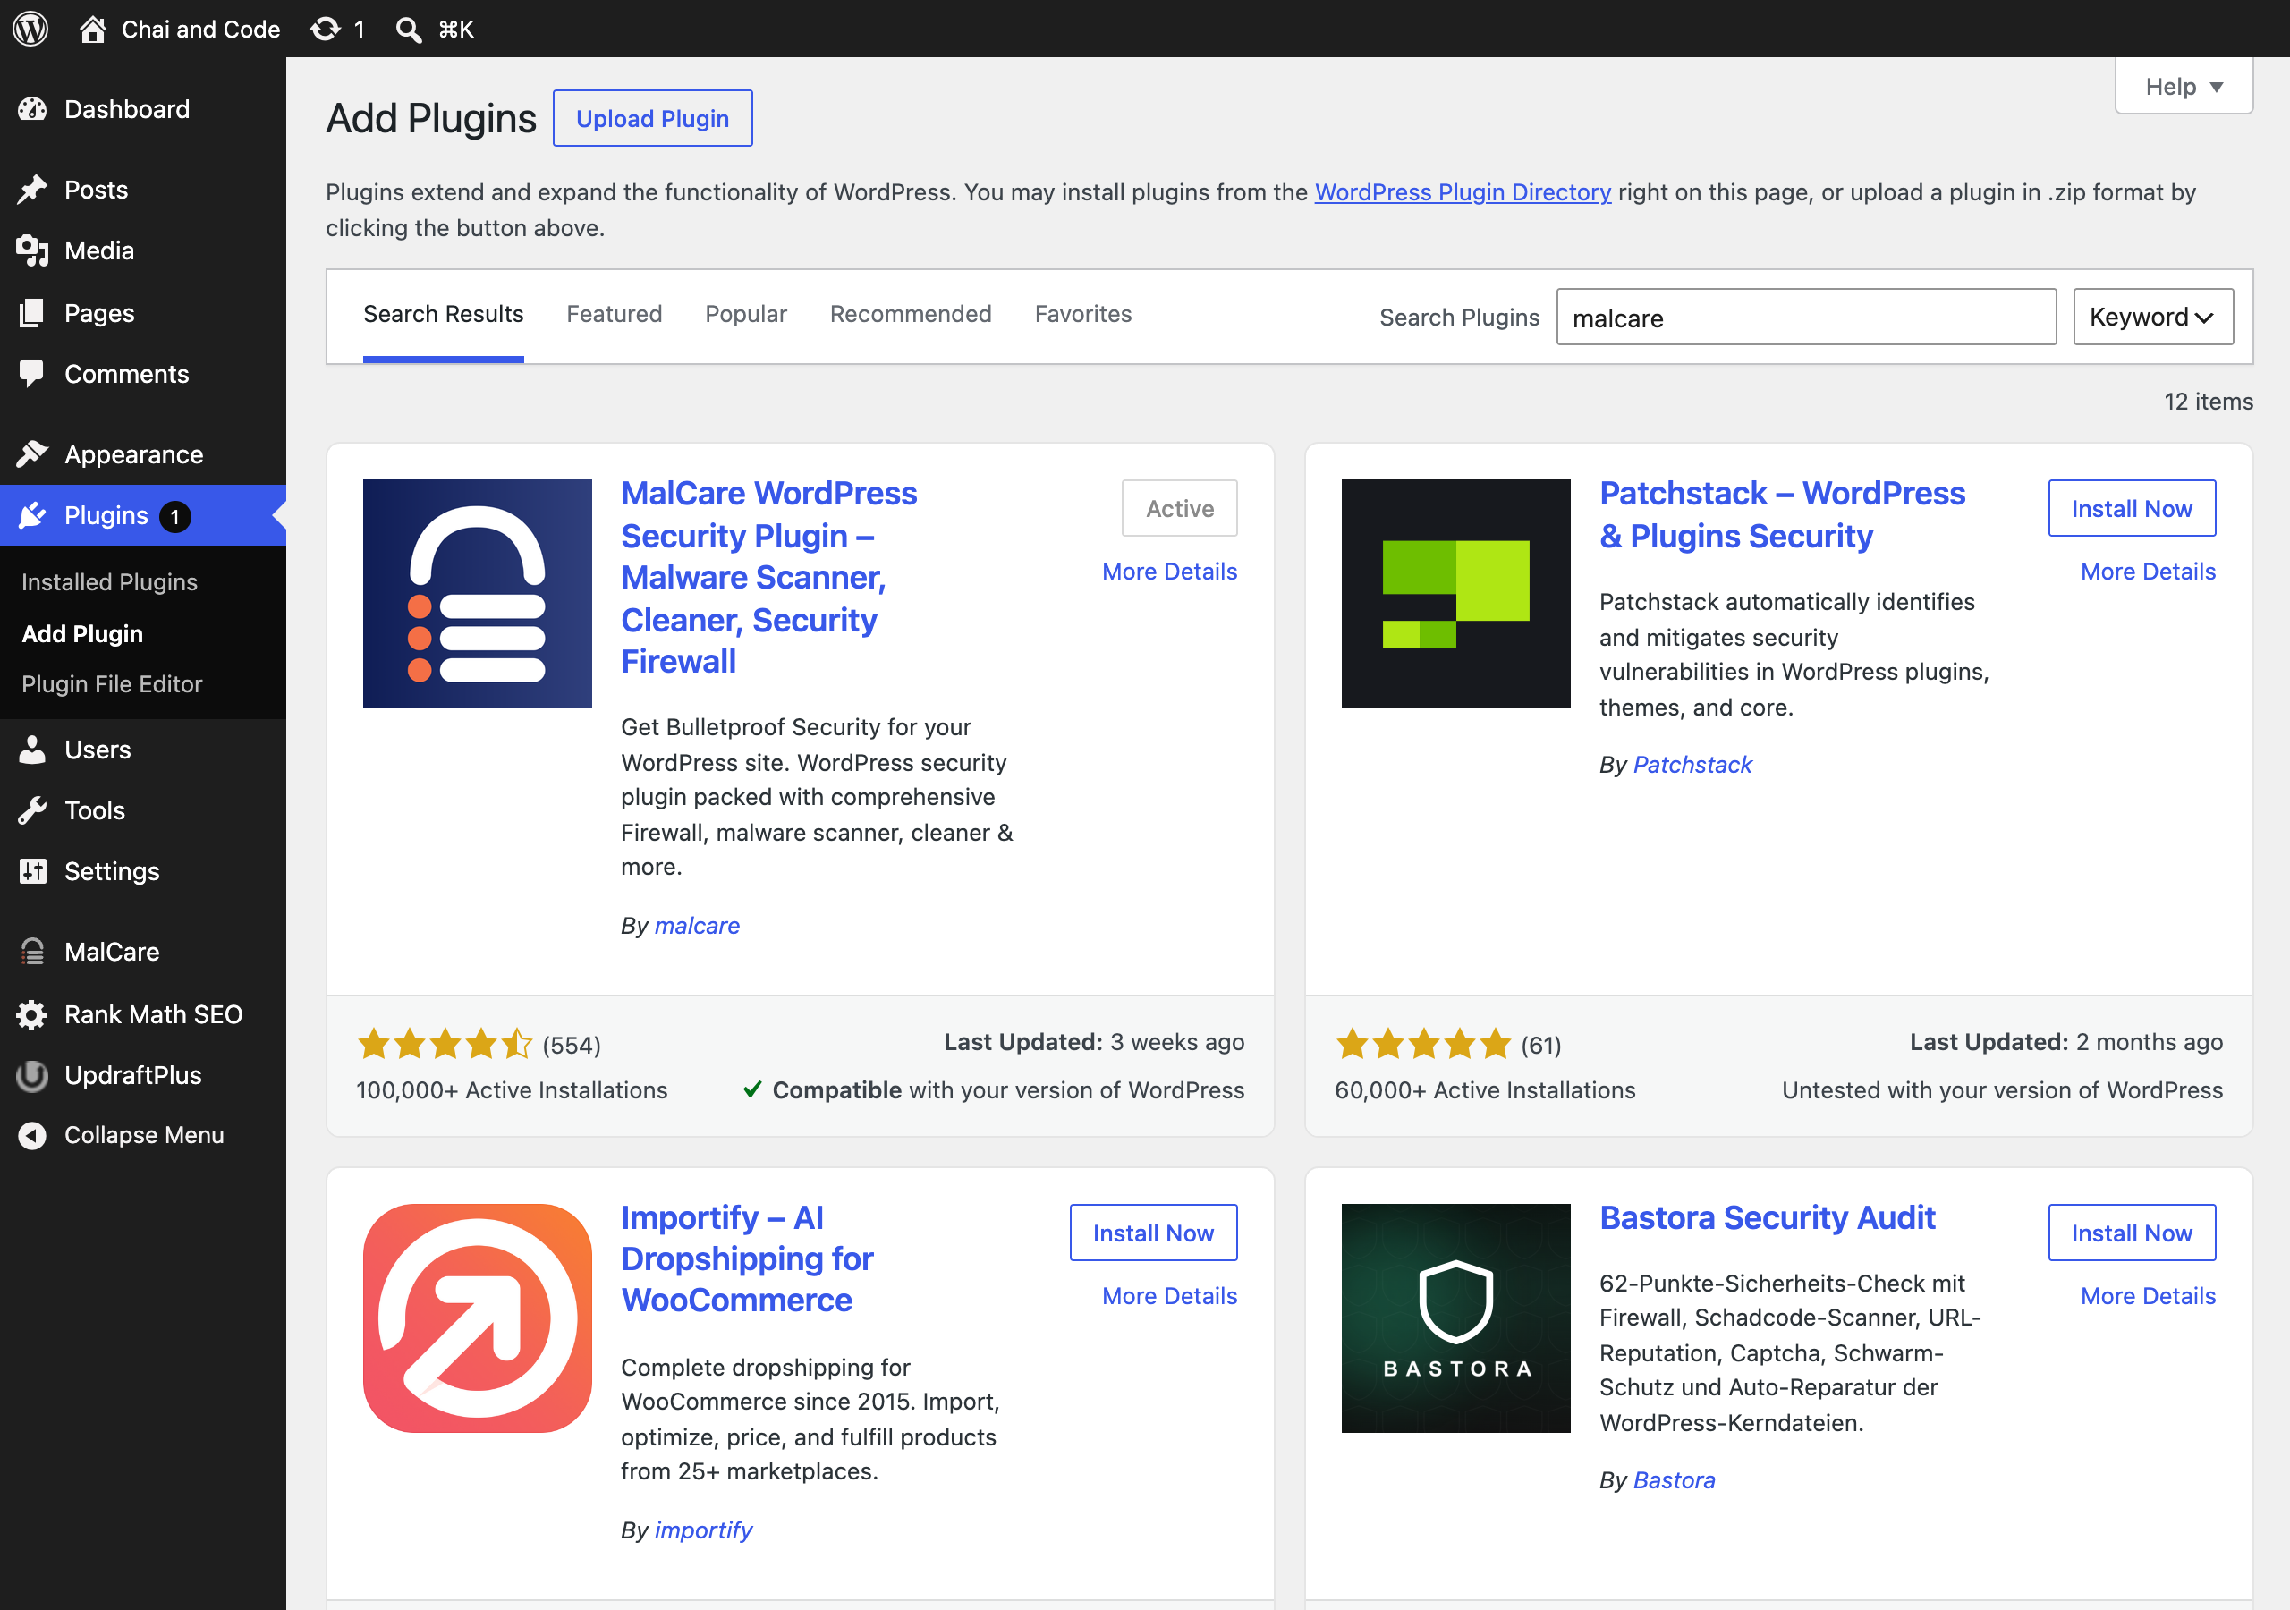Click the MalCare plugin logo thumbnail

pyautogui.click(x=477, y=594)
